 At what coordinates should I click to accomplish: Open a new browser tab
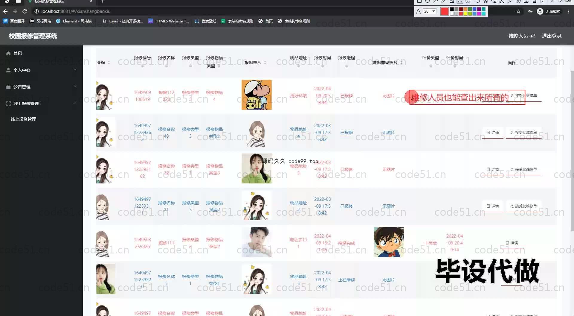[x=103, y=1]
